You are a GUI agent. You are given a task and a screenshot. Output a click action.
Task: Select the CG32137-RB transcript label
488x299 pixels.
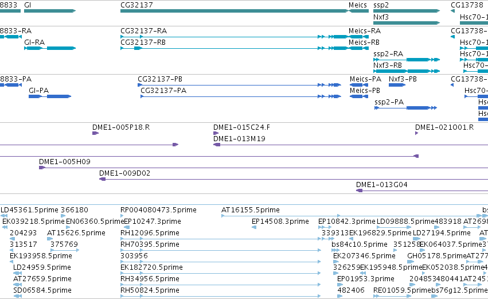click(x=143, y=42)
